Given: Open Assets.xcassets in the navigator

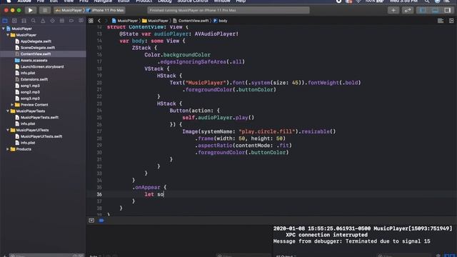Looking at the screenshot, I should pyautogui.click(x=34, y=60).
